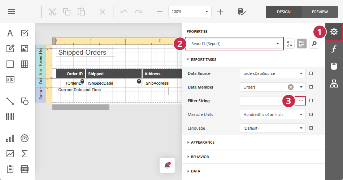Select the Panel control tool
Screen dimensions: 343x180
[x=10, y=64]
